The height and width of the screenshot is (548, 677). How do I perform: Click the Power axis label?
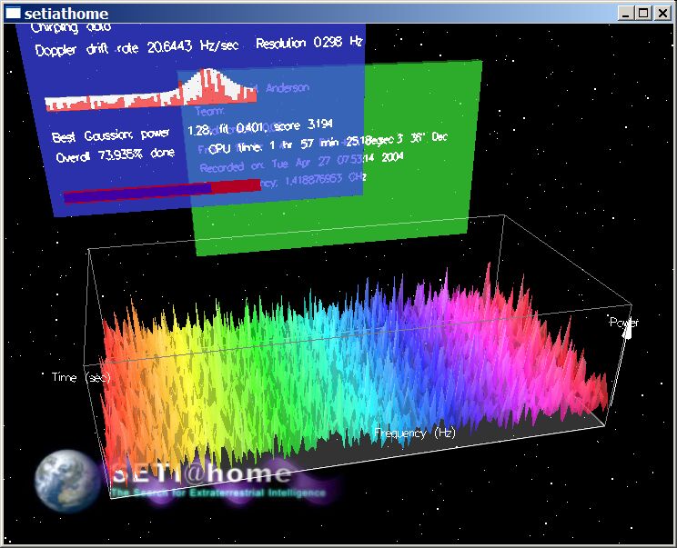pos(624,322)
